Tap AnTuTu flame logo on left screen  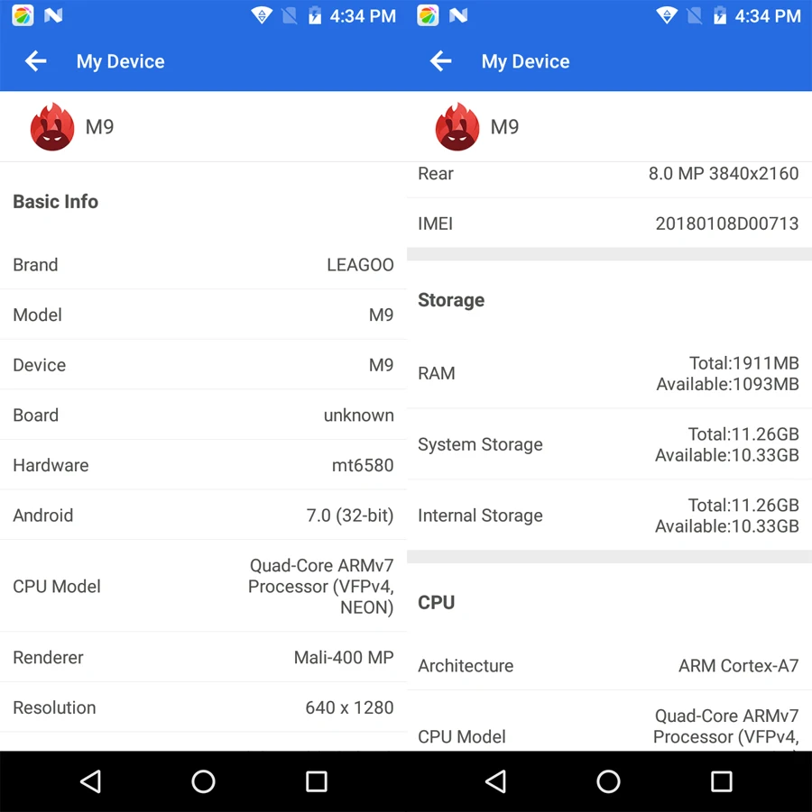click(51, 127)
